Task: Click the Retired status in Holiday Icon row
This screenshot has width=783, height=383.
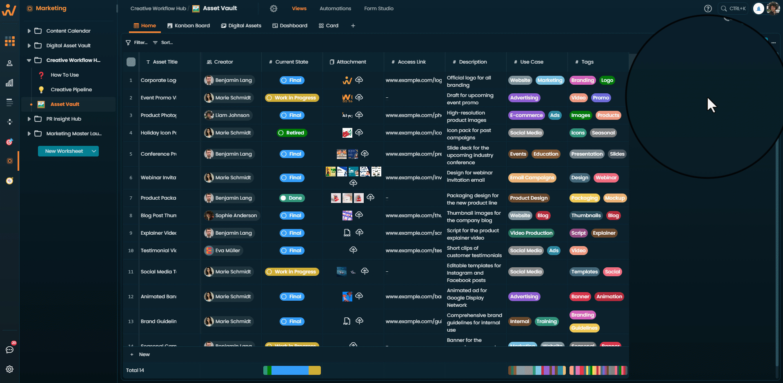Action: 292,133
